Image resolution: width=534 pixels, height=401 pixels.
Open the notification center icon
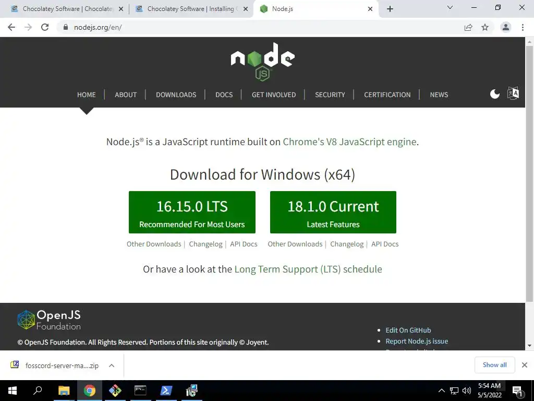pyautogui.click(x=517, y=391)
